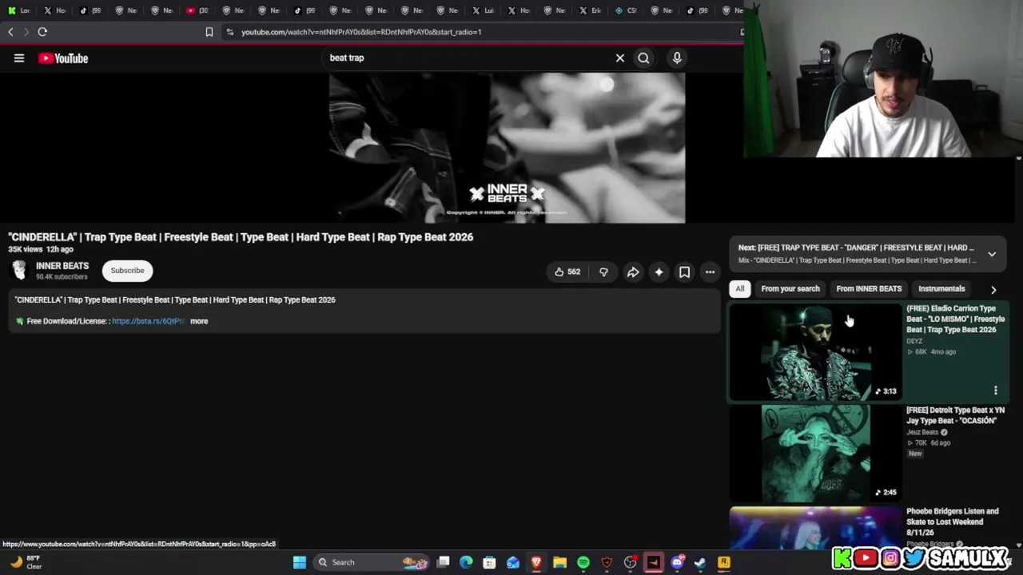Start voice search with the microphone

click(677, 57)
